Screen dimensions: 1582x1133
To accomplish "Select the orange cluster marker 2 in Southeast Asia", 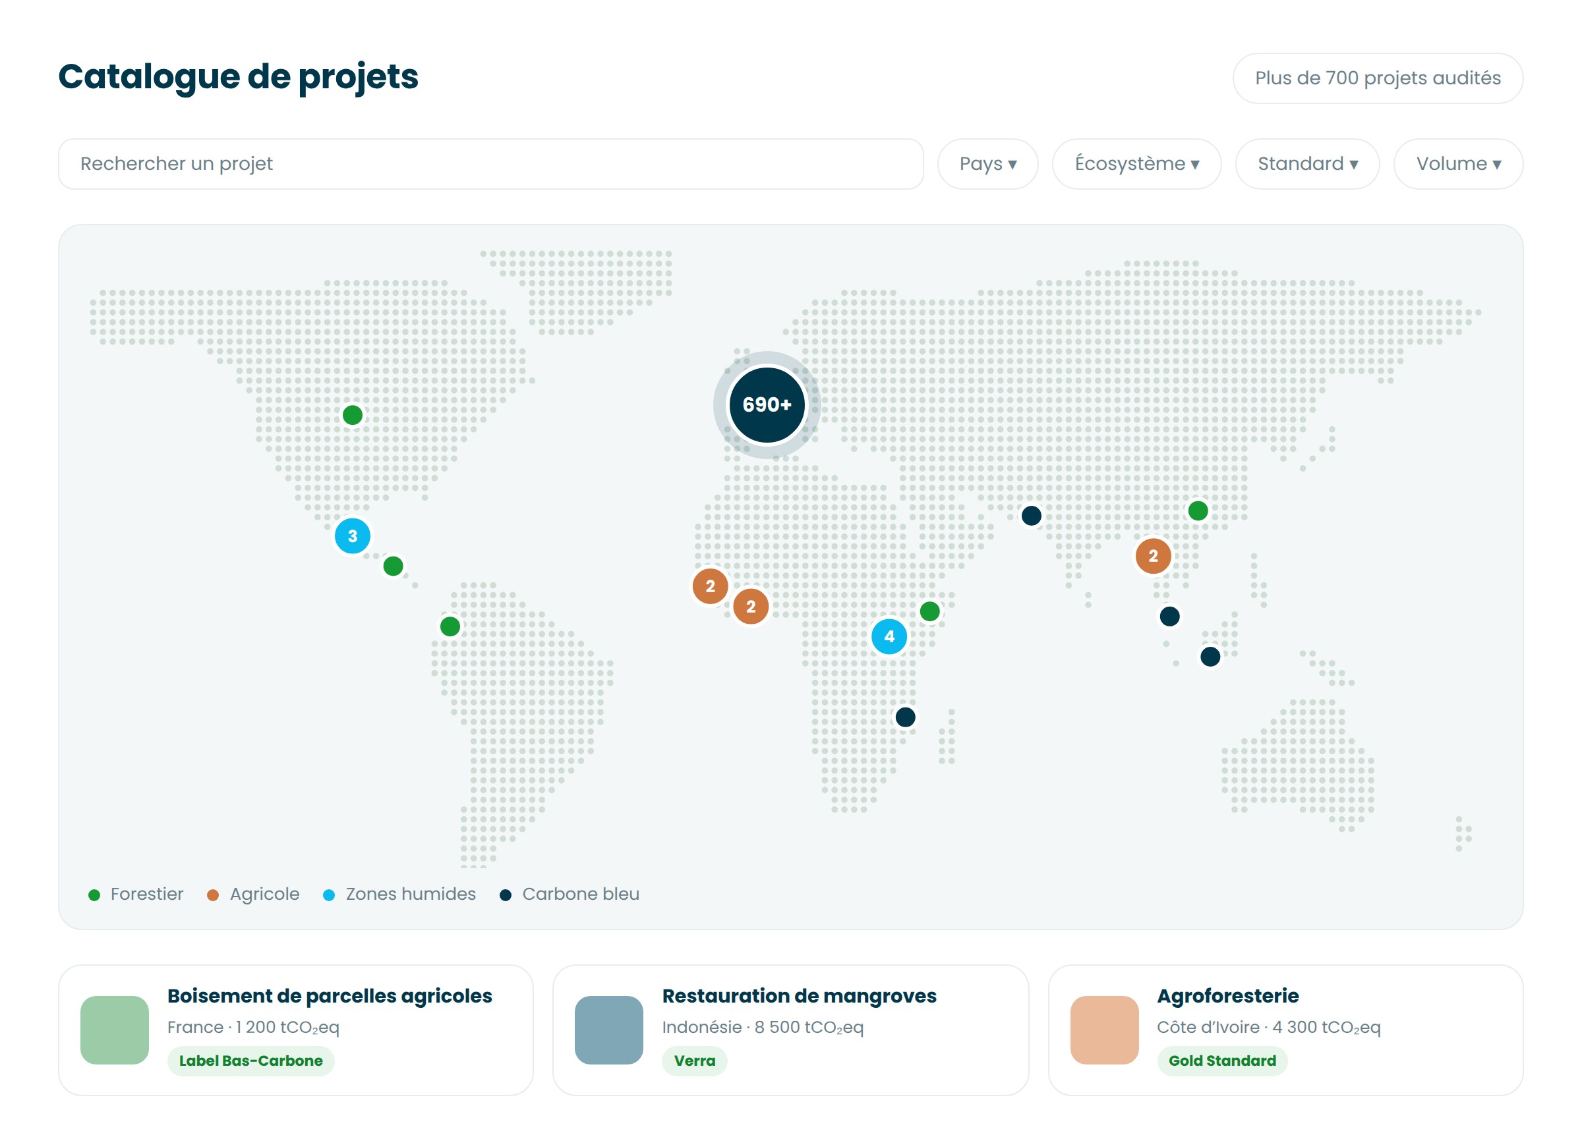I will coord(1152,556).
